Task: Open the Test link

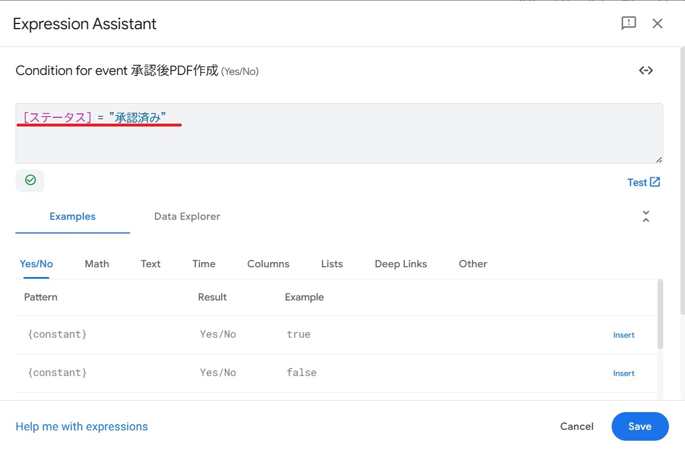Action: 644,182
